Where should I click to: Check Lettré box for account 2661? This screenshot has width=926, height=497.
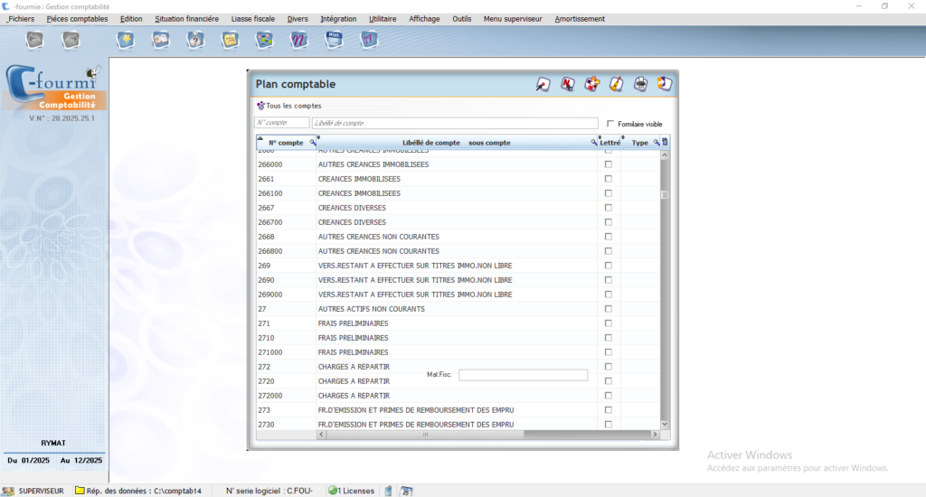(x=608, y=179)
